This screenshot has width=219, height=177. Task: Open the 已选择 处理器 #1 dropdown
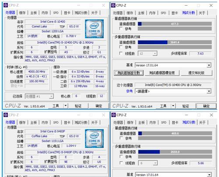click(x=39, y=96)
